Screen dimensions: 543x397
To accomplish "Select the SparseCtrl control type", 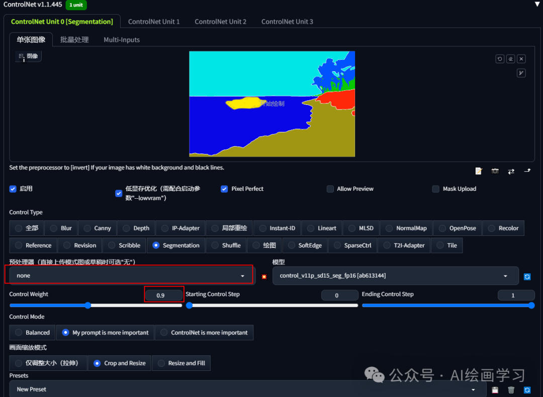I will [352, 245].
